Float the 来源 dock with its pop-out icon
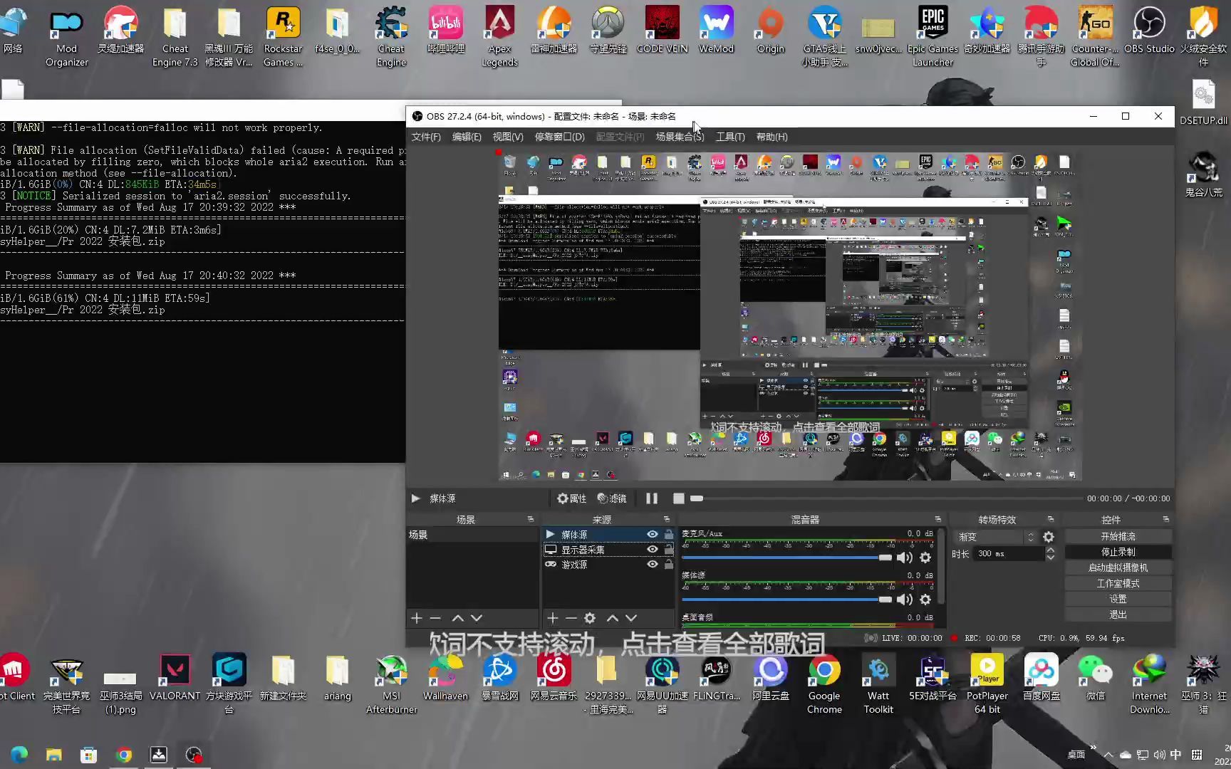The width and height of the screenshot is (1231, 769). (x=667, y=519)
